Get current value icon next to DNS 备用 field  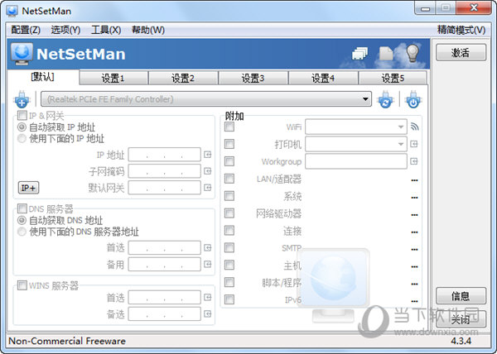[x=208, y=264]
